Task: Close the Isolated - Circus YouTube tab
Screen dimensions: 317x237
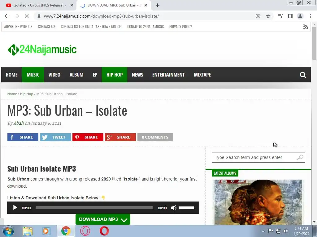Action: [72, 5]
